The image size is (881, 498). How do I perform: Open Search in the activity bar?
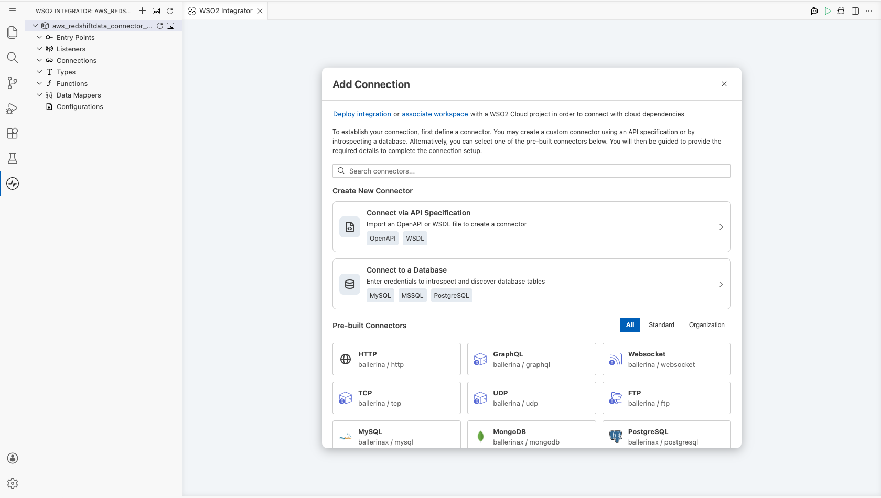pyautogui.click(x=13, y=58)
